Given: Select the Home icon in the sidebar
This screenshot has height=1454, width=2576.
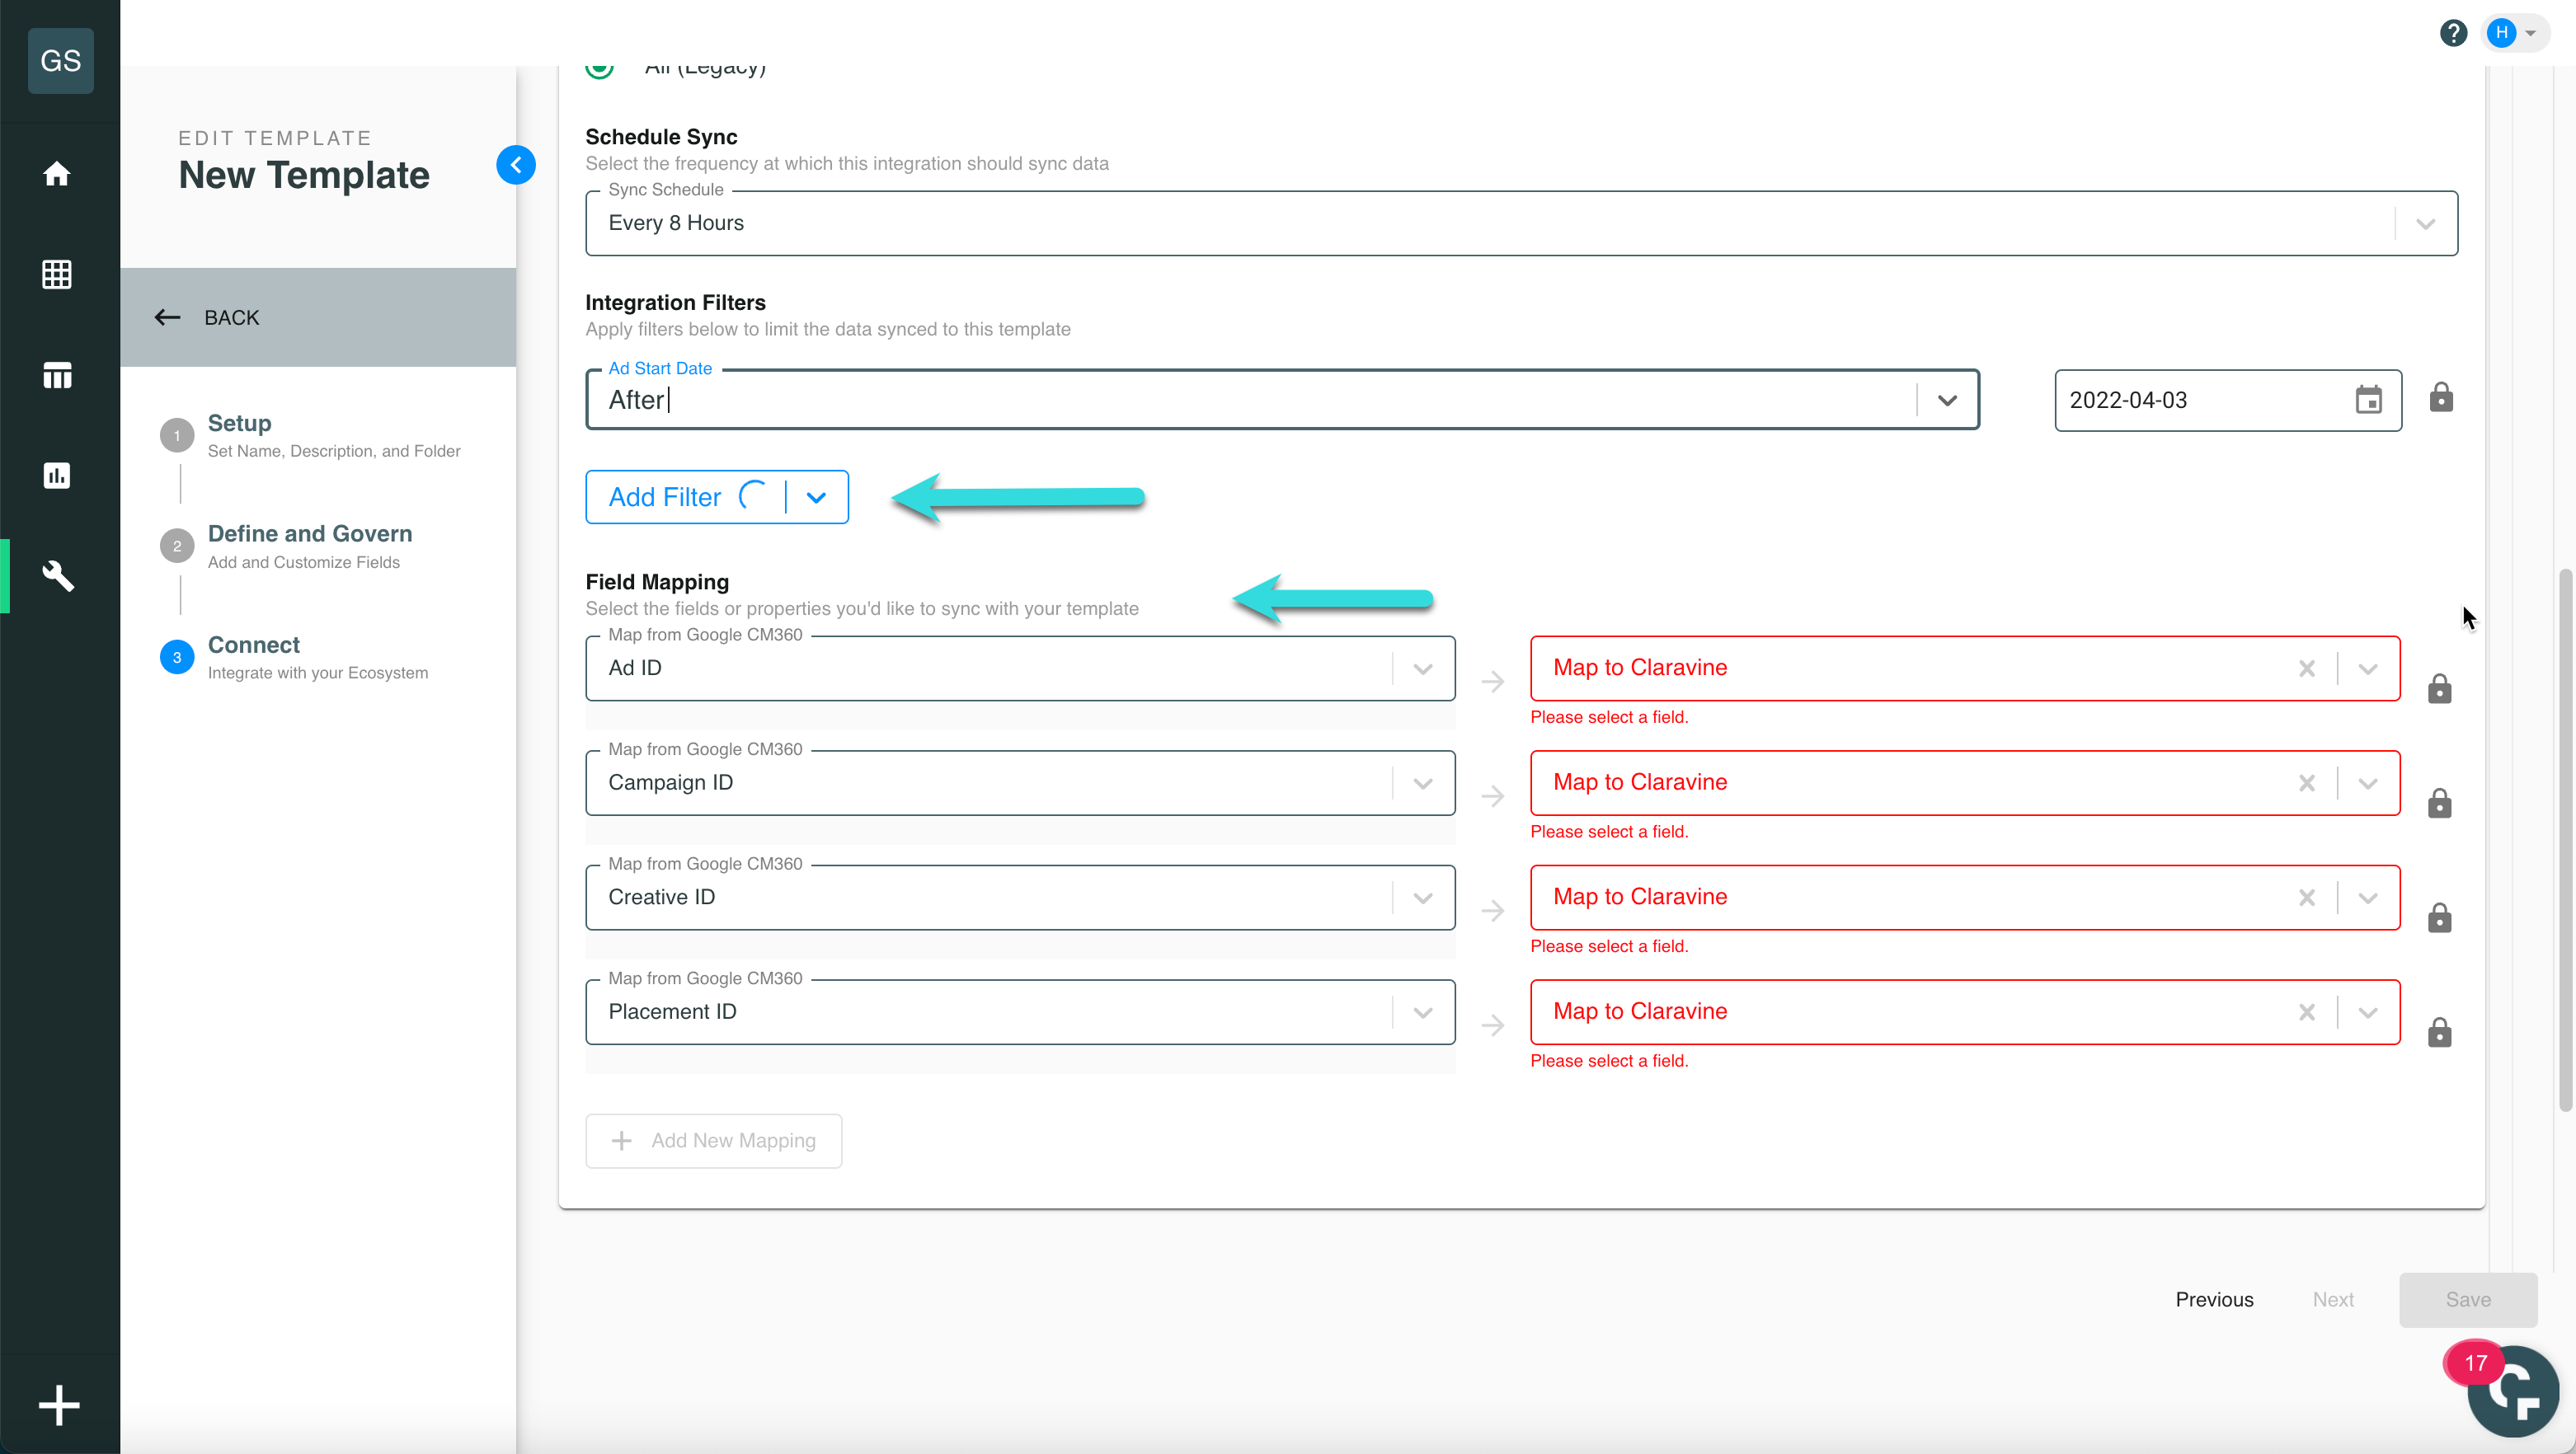Looking at the screenshot, I should 57,174.
